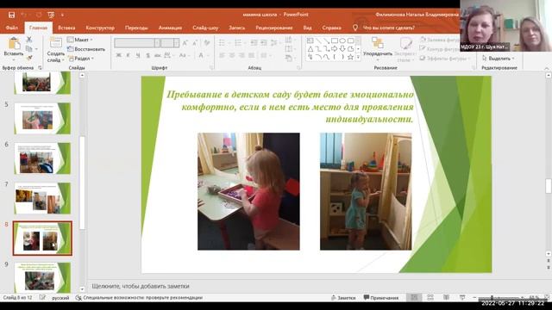This screenshot has height=310, width=552.
Task: Open the Макет layout dropdown
Action: pyautogui.click(x=80, y=40)
